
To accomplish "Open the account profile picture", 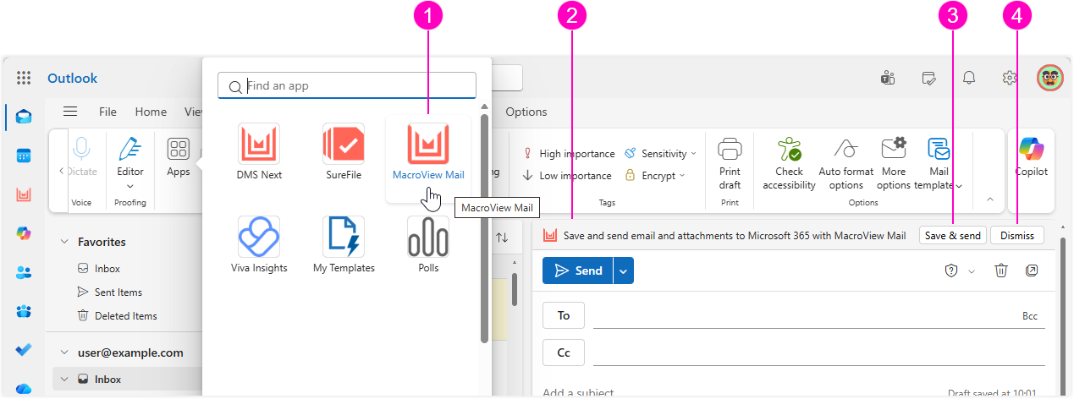I will click(1050, 78).
